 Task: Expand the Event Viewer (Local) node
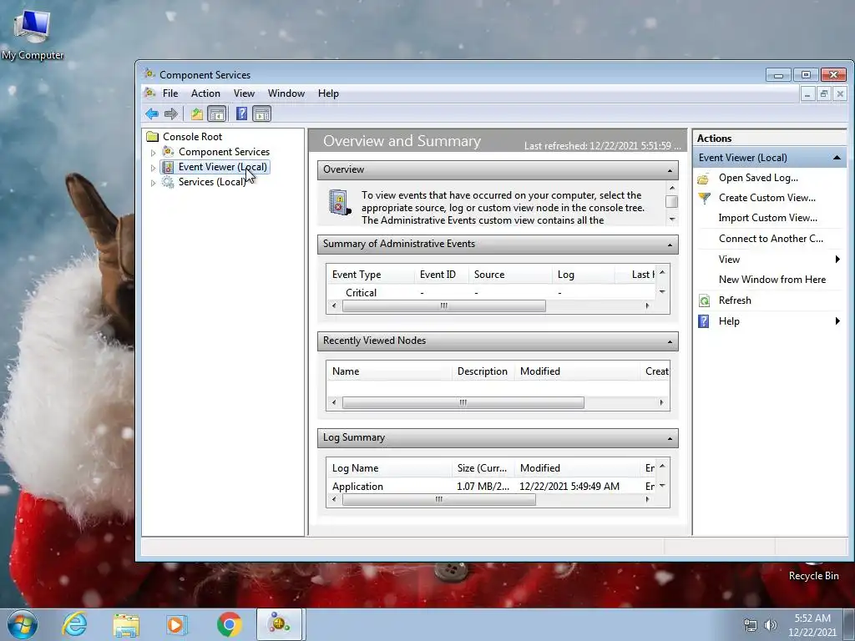154,168
